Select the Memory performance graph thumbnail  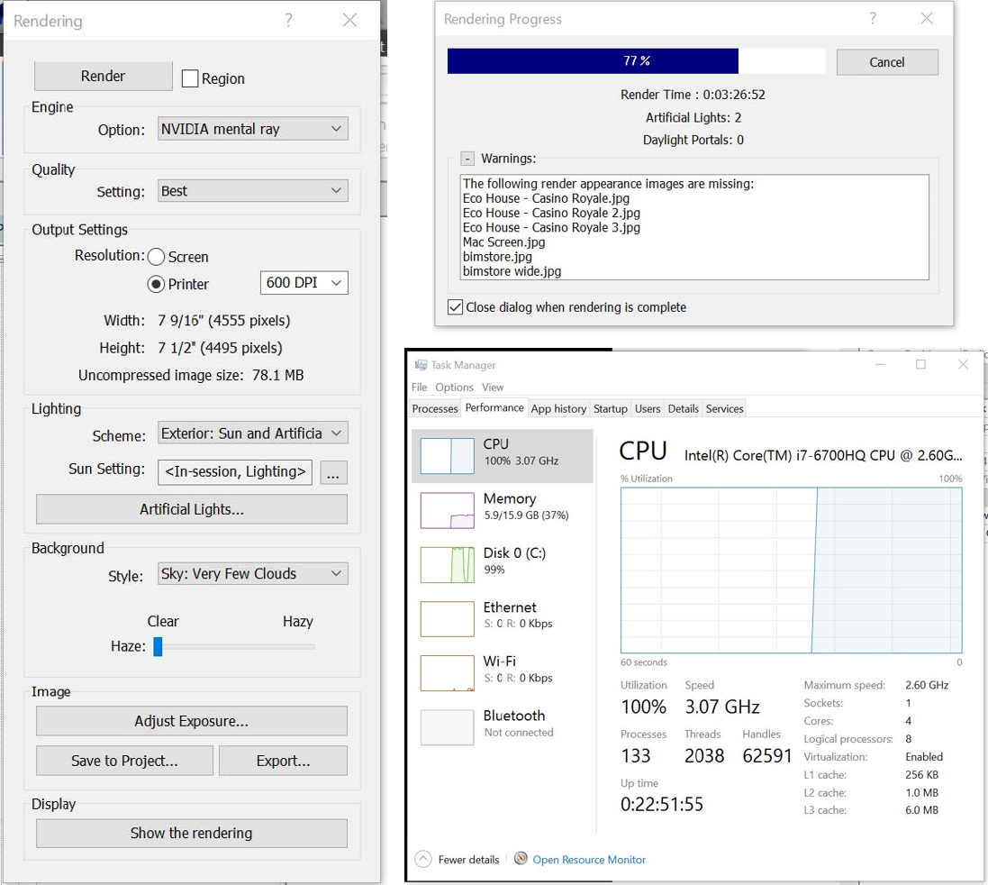coord(448,511)
